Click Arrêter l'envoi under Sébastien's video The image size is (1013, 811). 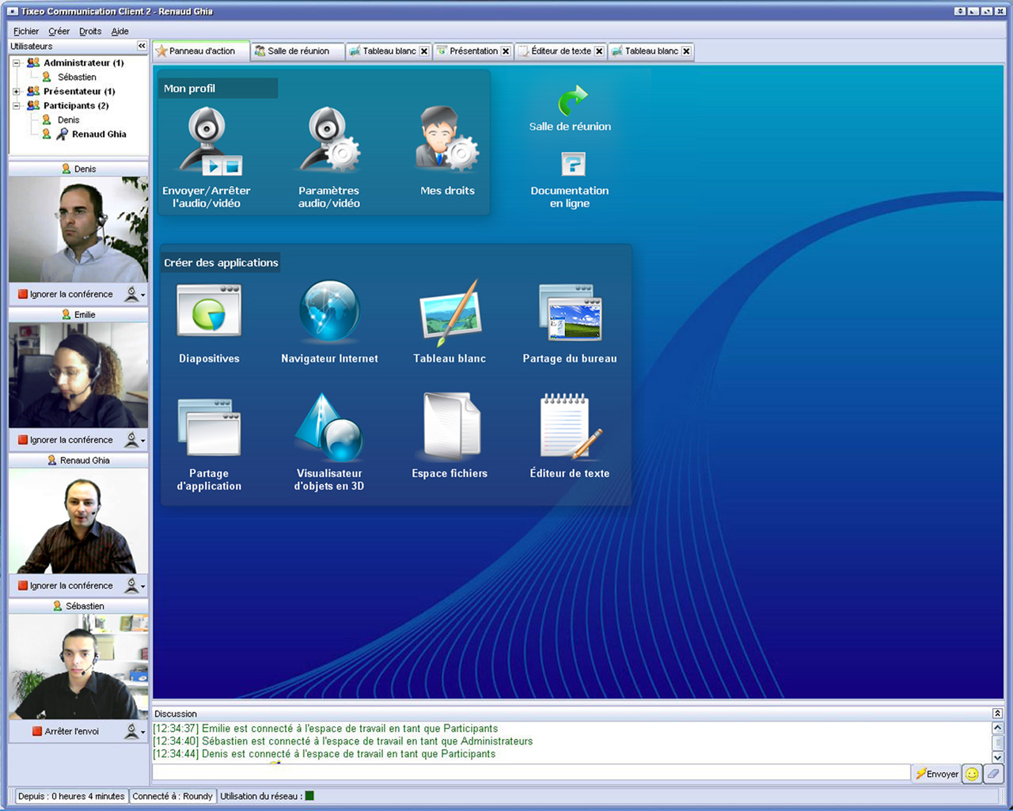point(65,732)
